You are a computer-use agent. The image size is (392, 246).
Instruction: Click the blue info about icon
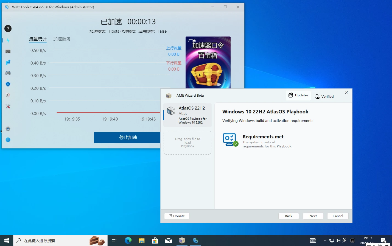[x=8, y=140]
